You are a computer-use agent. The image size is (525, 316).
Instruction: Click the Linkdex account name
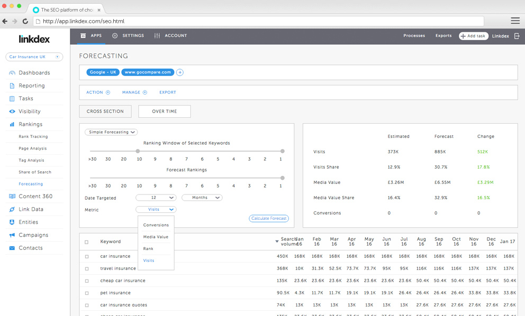point(500,36)
